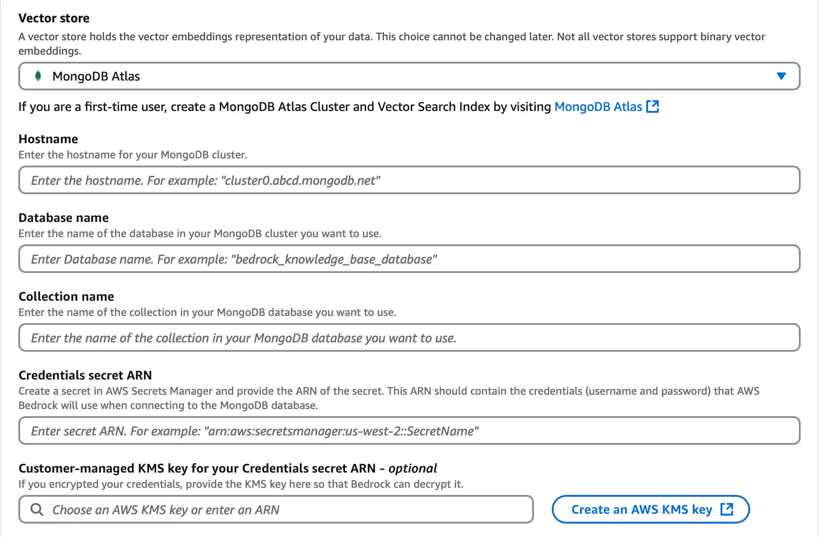Click the Choose an AWS KMS key field

pos(275,509)
